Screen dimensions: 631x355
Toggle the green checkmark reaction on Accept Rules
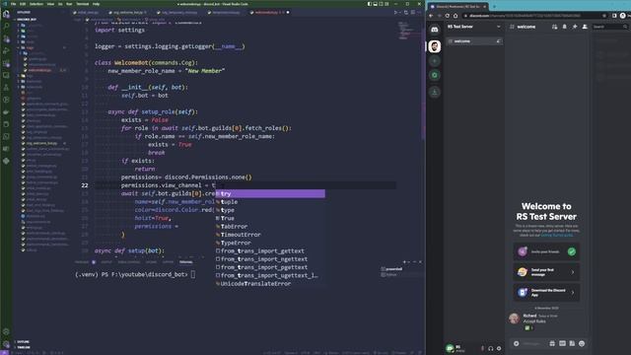tap(528, 328)
